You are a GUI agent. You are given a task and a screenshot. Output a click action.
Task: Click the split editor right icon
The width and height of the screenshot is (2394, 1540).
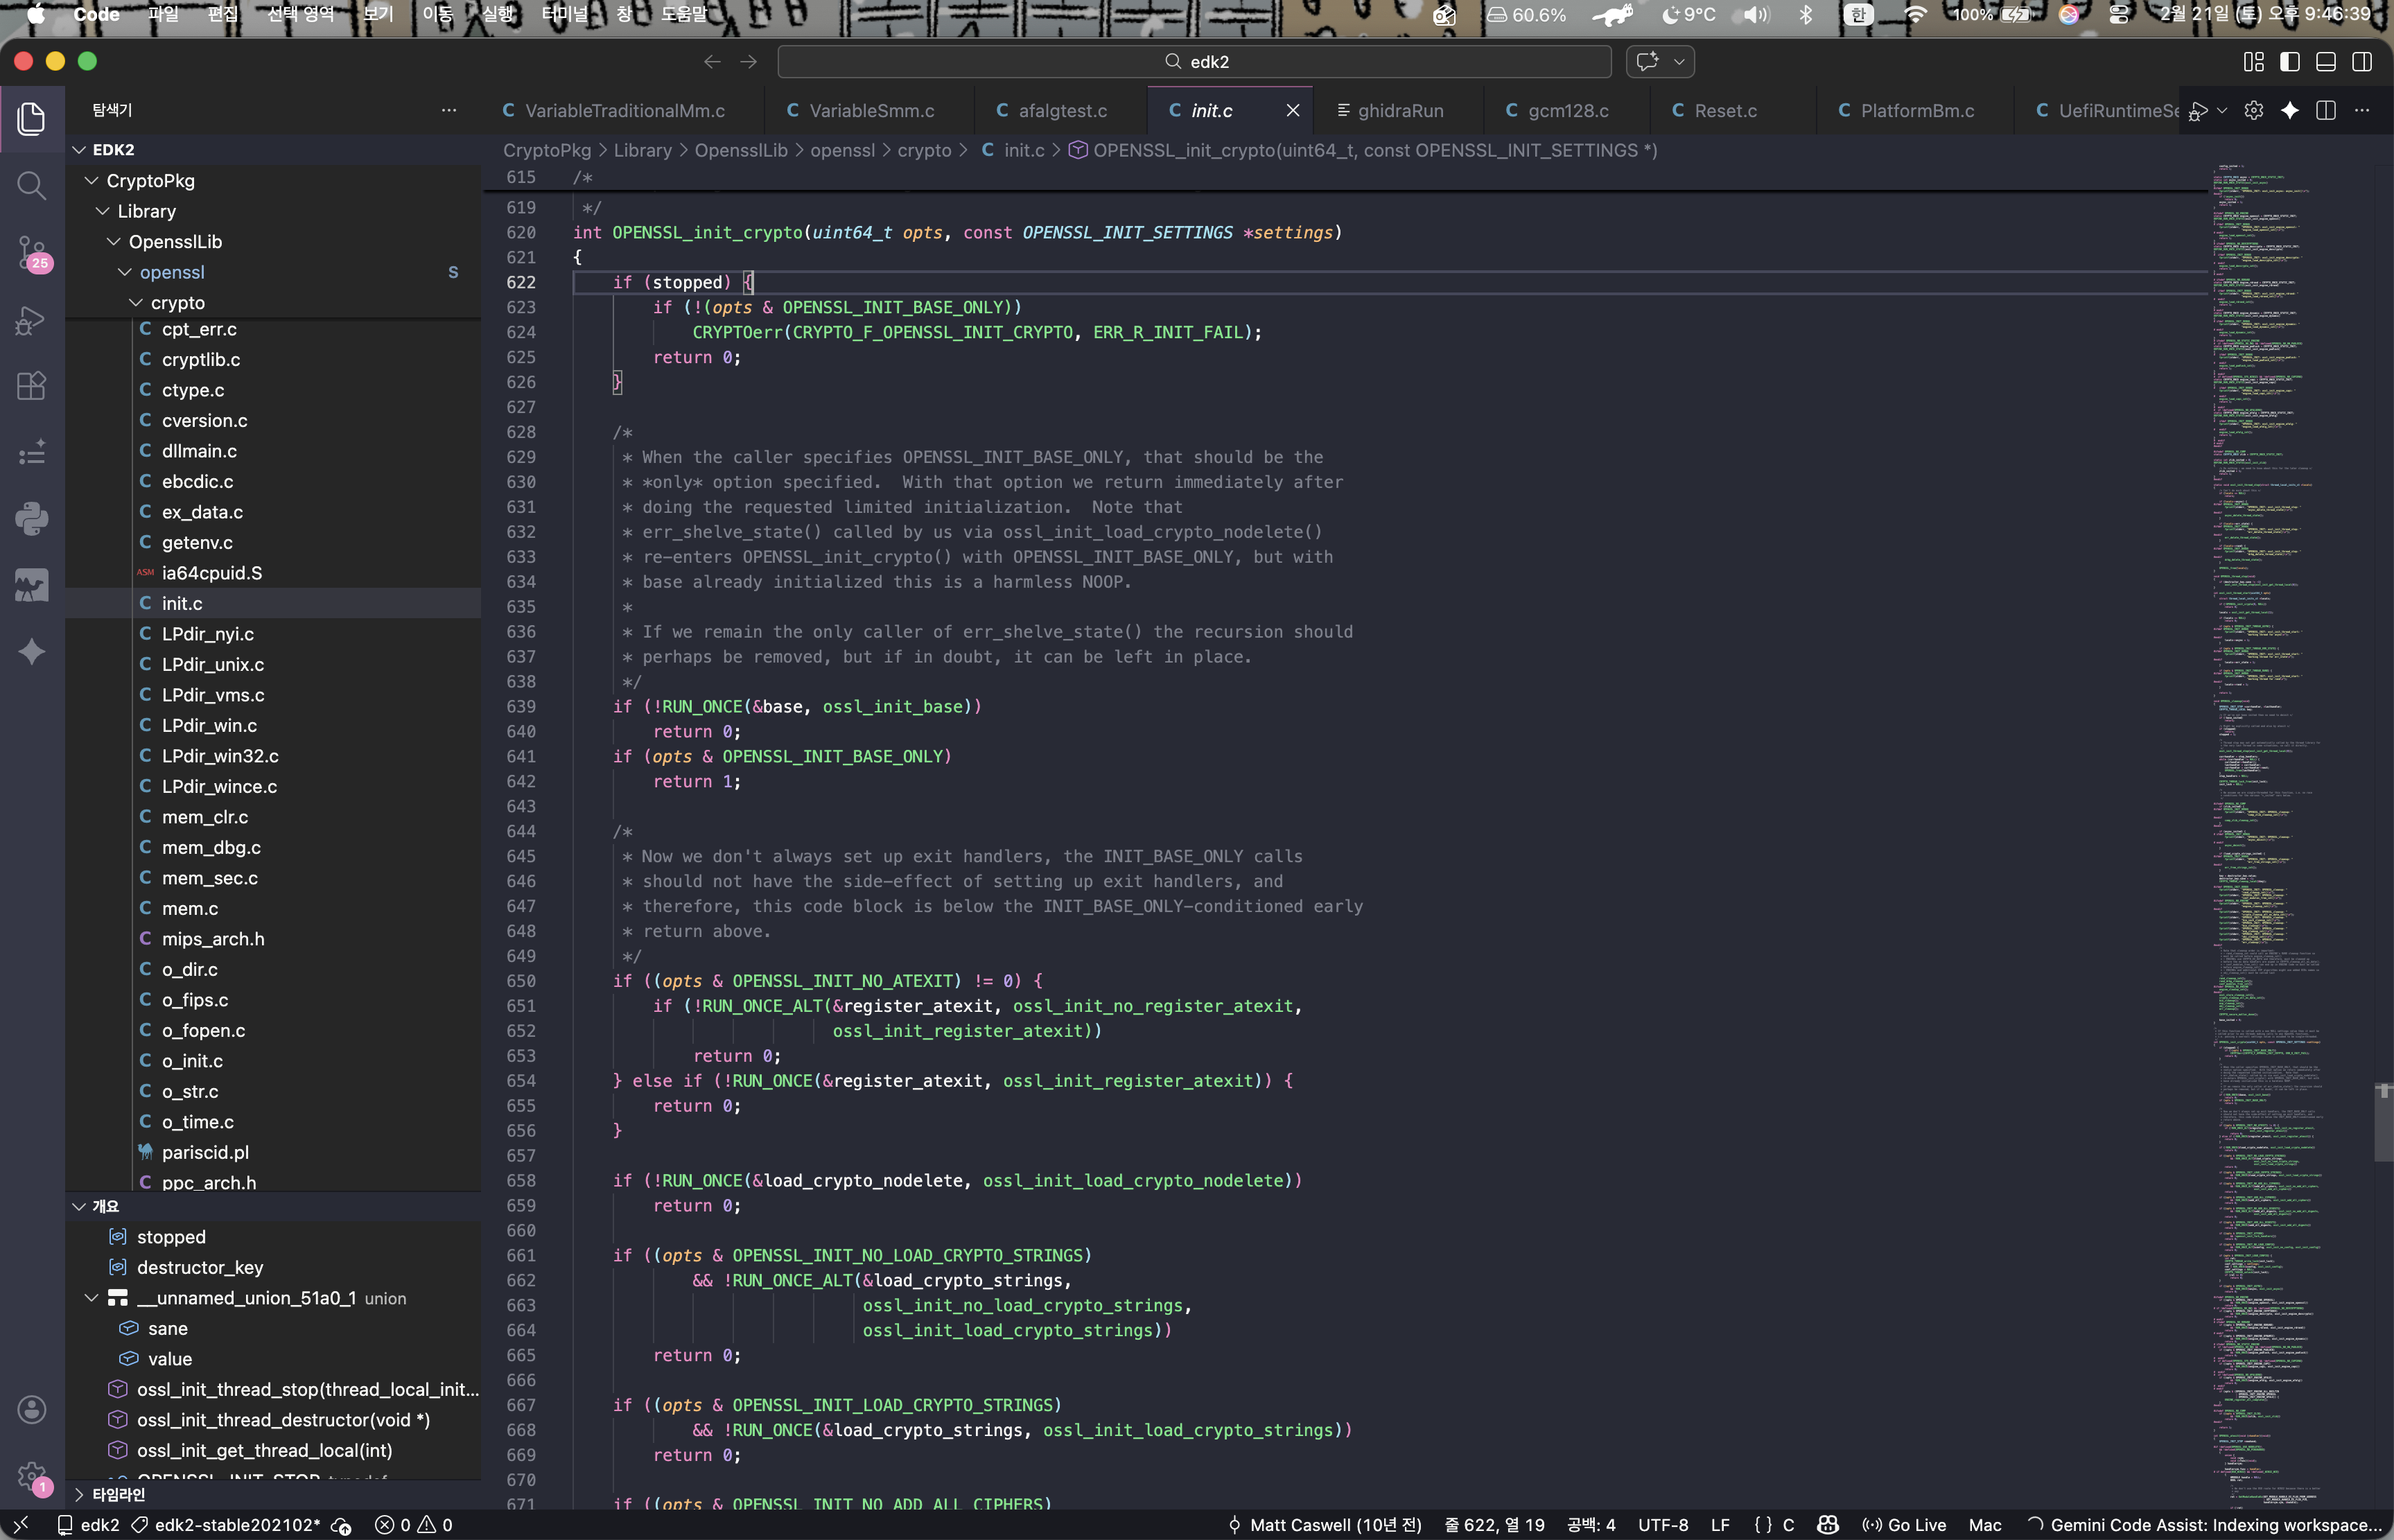(x=2325, y=111)
